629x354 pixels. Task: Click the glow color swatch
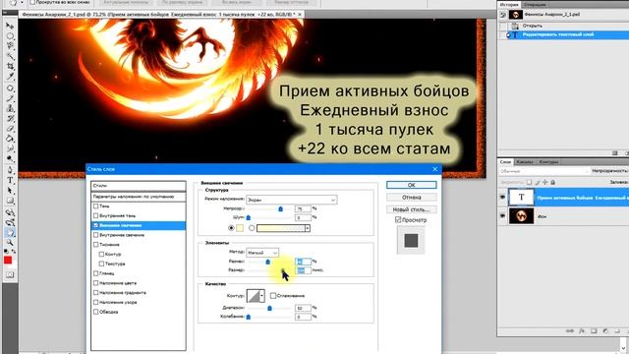tap(240, 228)
